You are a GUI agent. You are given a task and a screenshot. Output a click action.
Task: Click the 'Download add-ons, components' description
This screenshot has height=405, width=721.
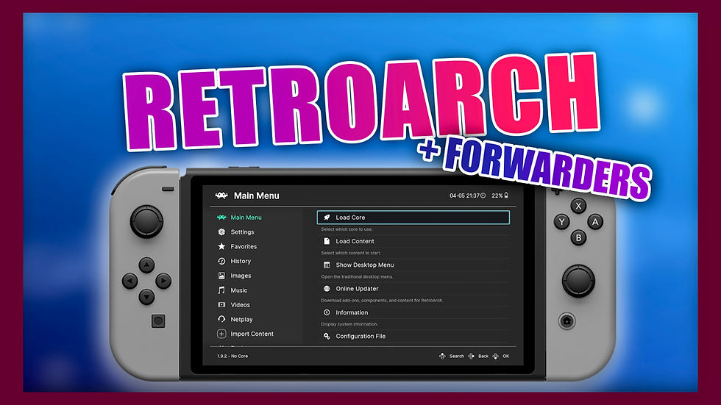(x=382, y=301)
